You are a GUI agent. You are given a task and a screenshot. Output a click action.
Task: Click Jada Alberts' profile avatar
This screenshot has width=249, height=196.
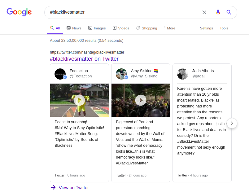(183, 74)
